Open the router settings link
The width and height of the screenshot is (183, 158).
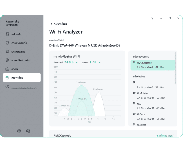click(165, 135)
